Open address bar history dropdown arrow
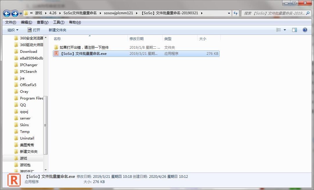 (229, 13)
